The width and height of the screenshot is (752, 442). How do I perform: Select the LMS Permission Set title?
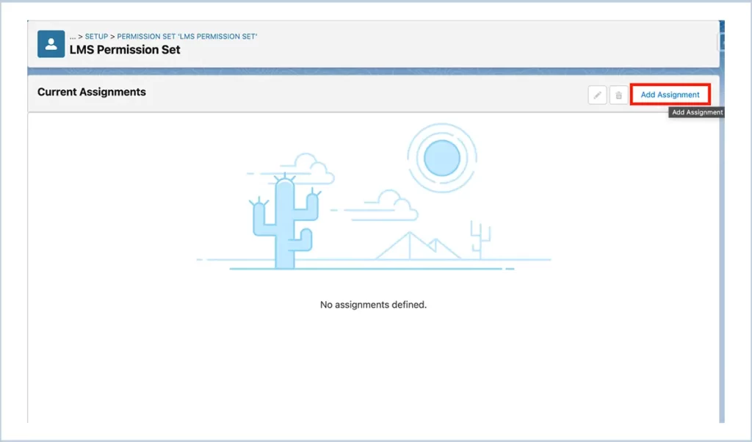tap(125, 50)
